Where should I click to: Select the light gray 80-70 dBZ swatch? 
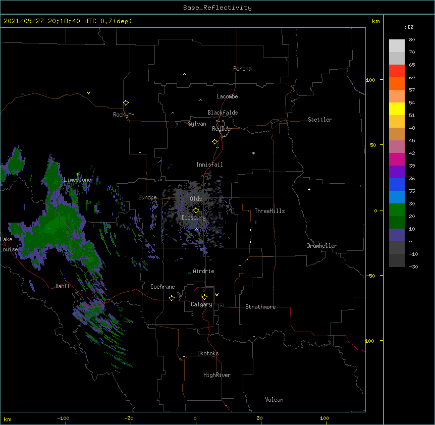(397, 46)
